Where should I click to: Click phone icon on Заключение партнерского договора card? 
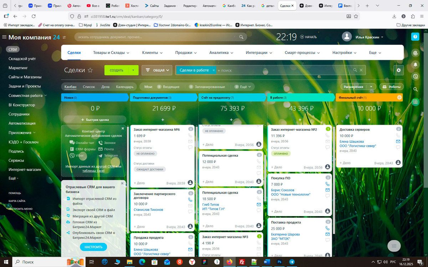[x=190, y=200]
